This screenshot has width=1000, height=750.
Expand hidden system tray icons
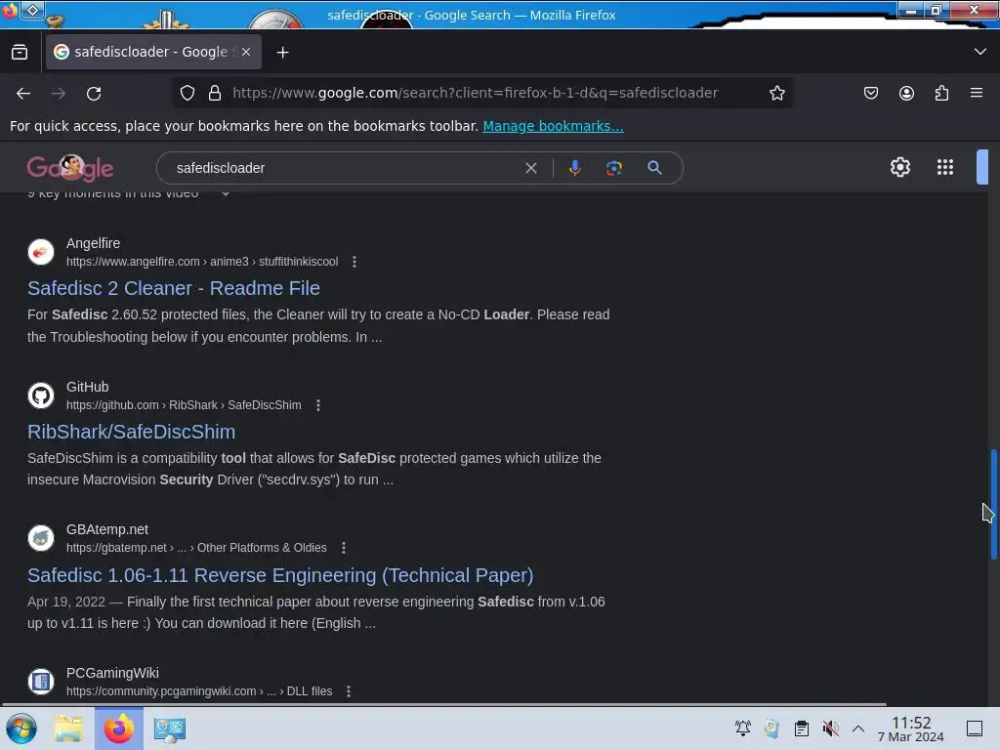858,729
